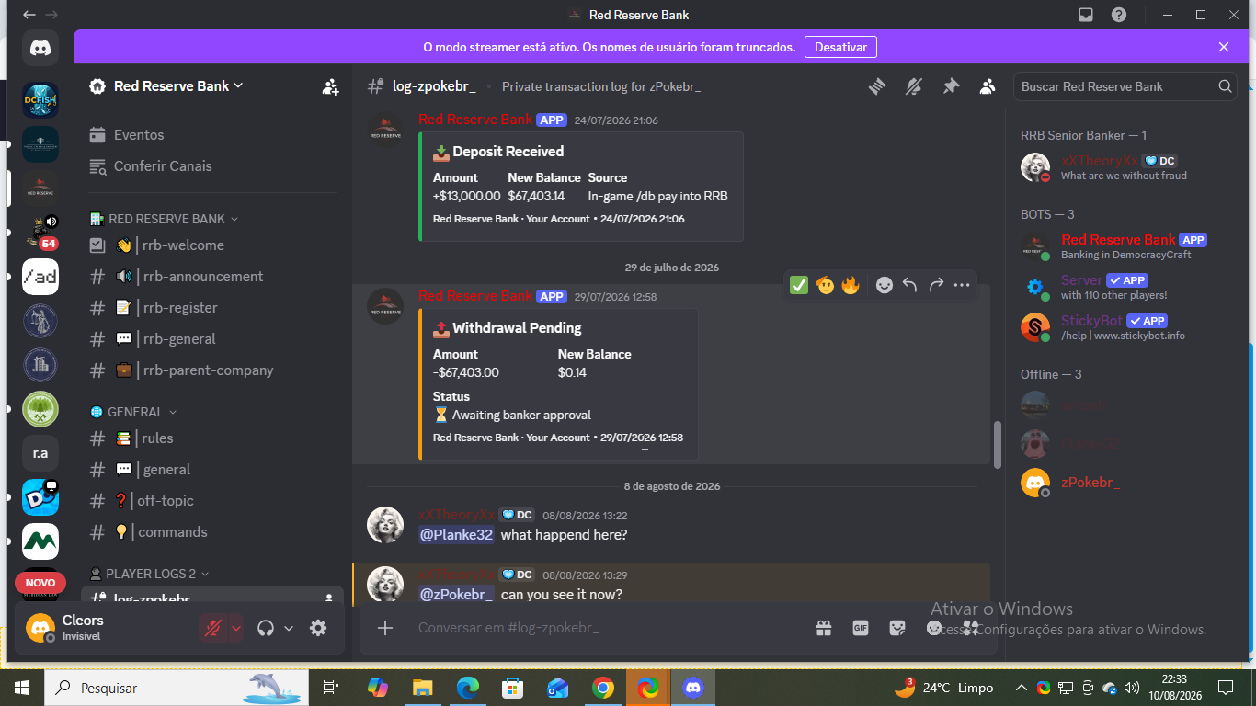This screenshot has width=1256, height=706.
Task: Open the rules channel
Action: pyautogui.click(x=212, y=438)
